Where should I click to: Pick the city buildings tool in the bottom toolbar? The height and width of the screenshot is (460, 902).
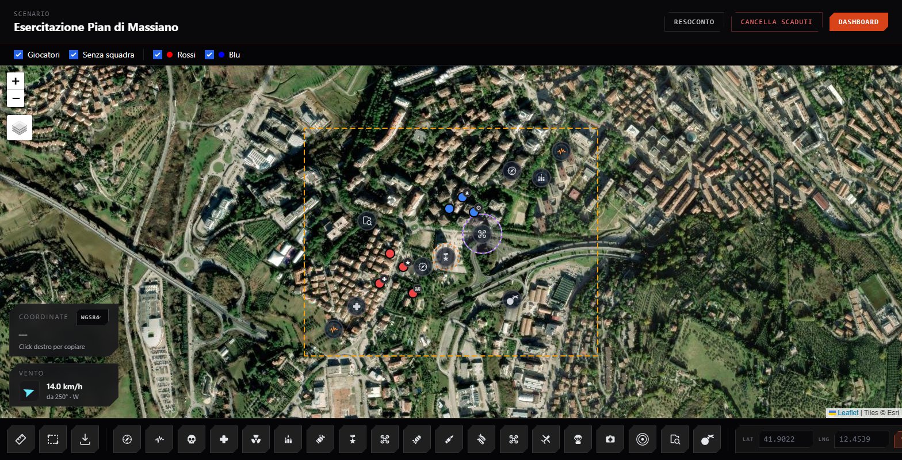(x=288, y=440)
